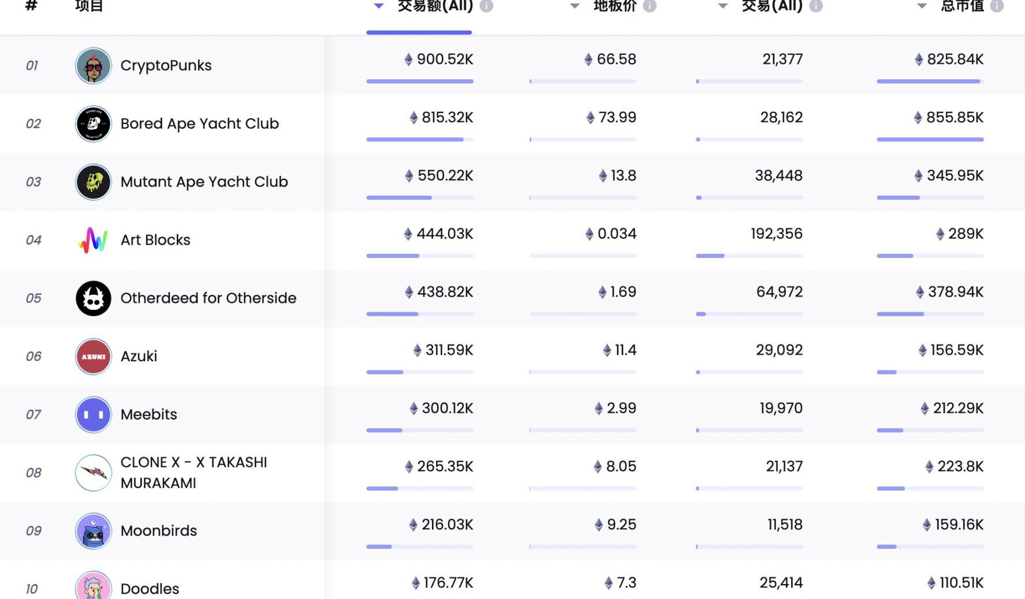Click the 总市值 sort arrow

922,6
